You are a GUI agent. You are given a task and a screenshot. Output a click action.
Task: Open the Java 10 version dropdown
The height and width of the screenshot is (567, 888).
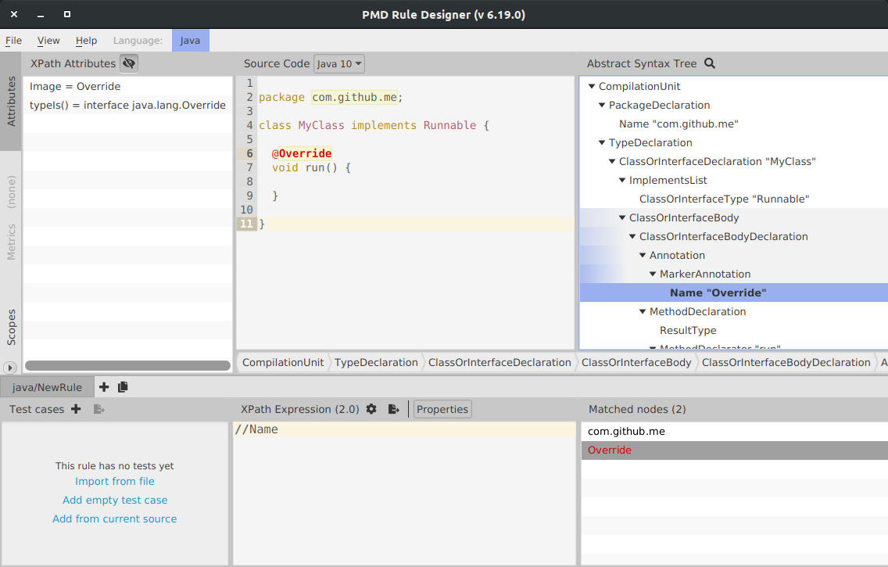coord(340,63)
